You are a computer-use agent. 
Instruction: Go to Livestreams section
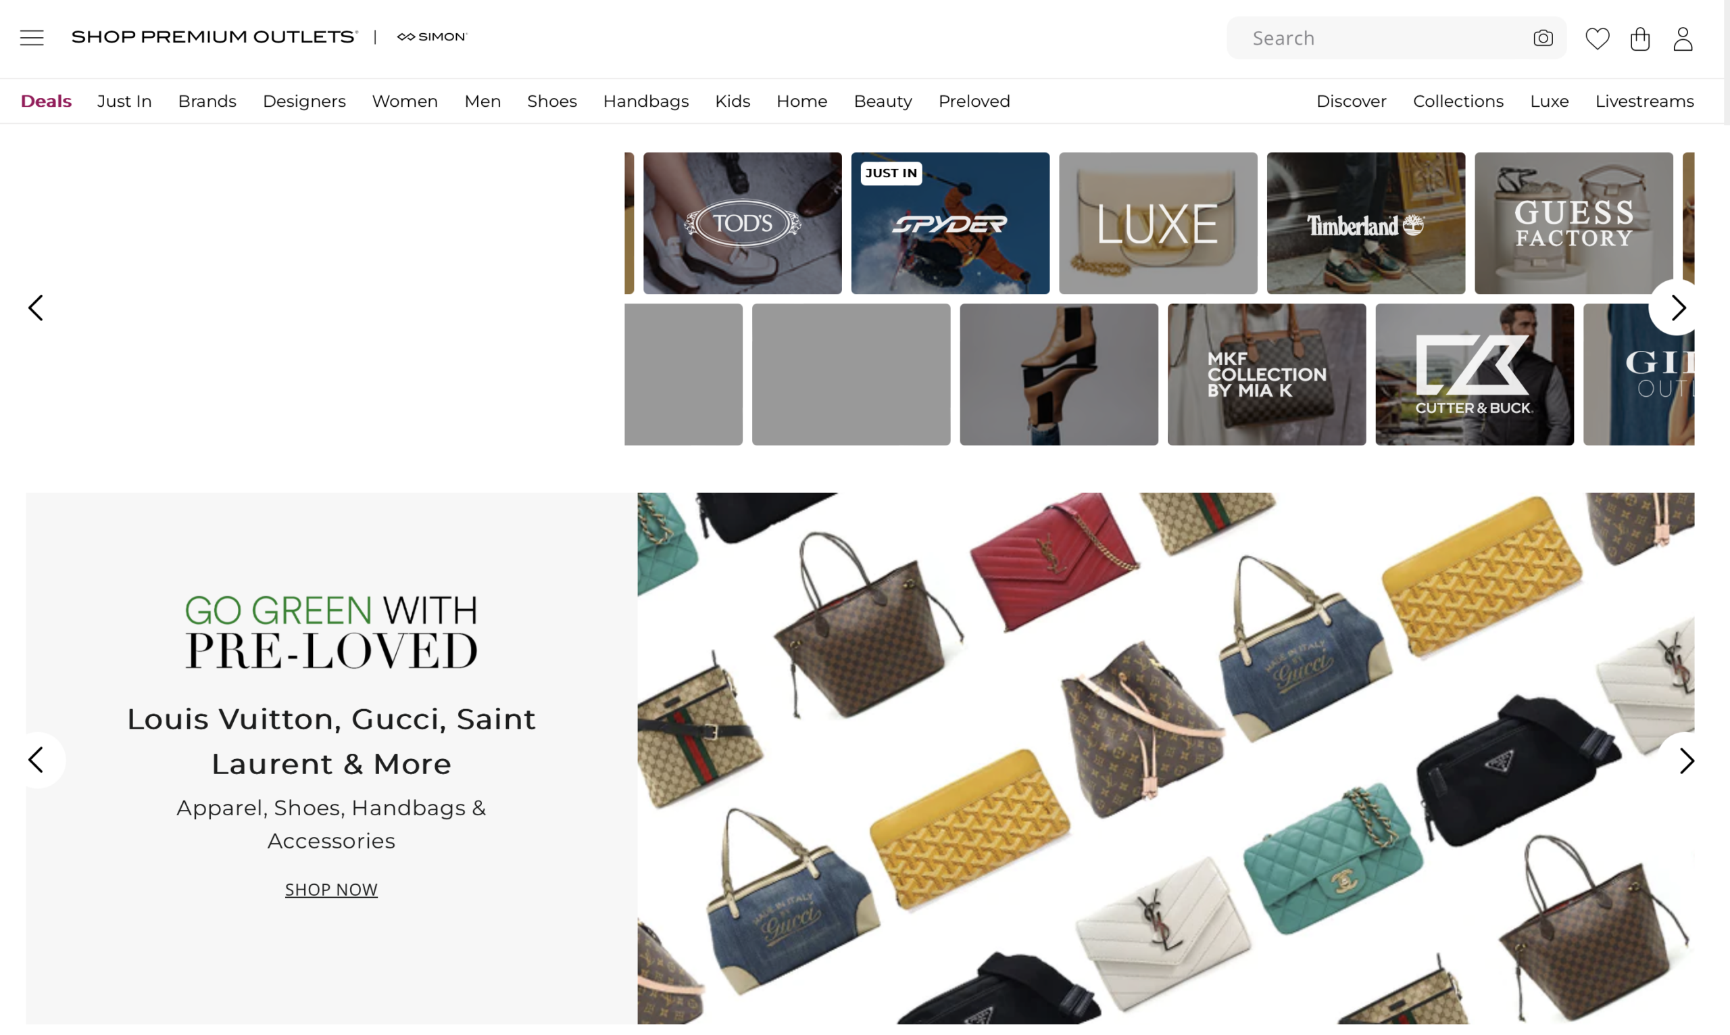pos(1644,101)
